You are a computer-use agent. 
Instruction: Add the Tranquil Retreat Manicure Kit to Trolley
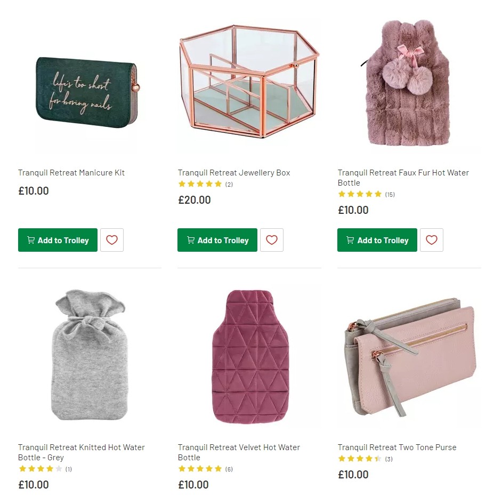58,240
